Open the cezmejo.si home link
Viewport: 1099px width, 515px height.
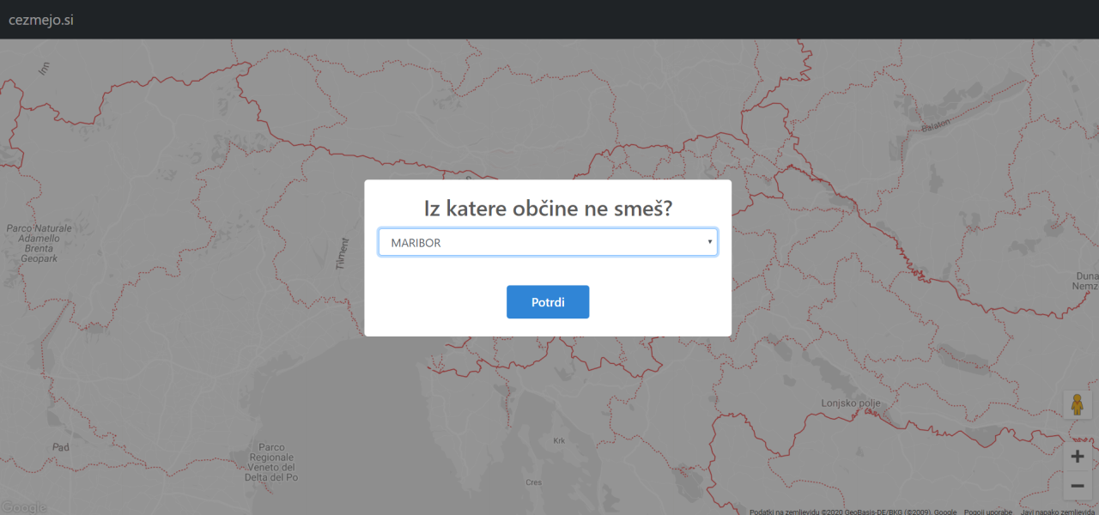tap(41, 20)
